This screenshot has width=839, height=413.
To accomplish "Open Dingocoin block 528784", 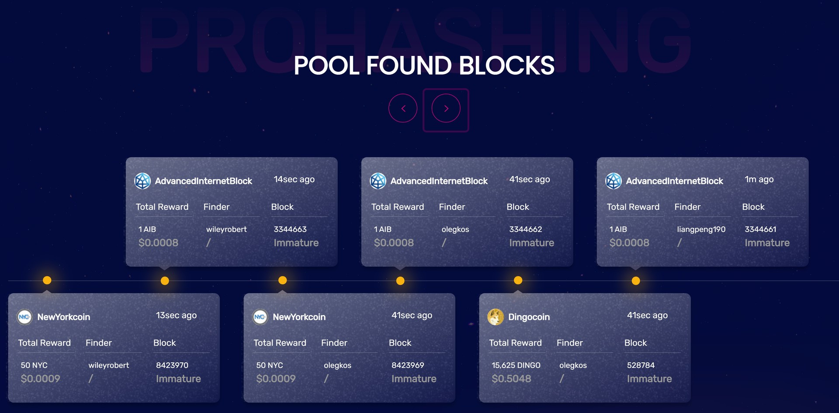I will click(x=641, y=365).
